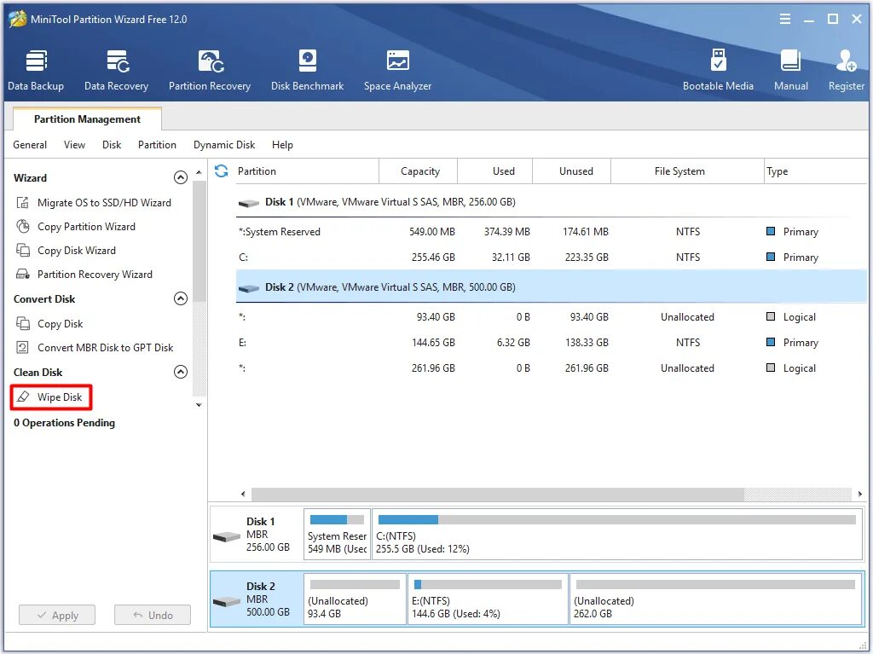The width and height of the screenshot is (873, 654).
Task: Open the hamburger menu in the title bar
Action: click(x=785, y=19)
